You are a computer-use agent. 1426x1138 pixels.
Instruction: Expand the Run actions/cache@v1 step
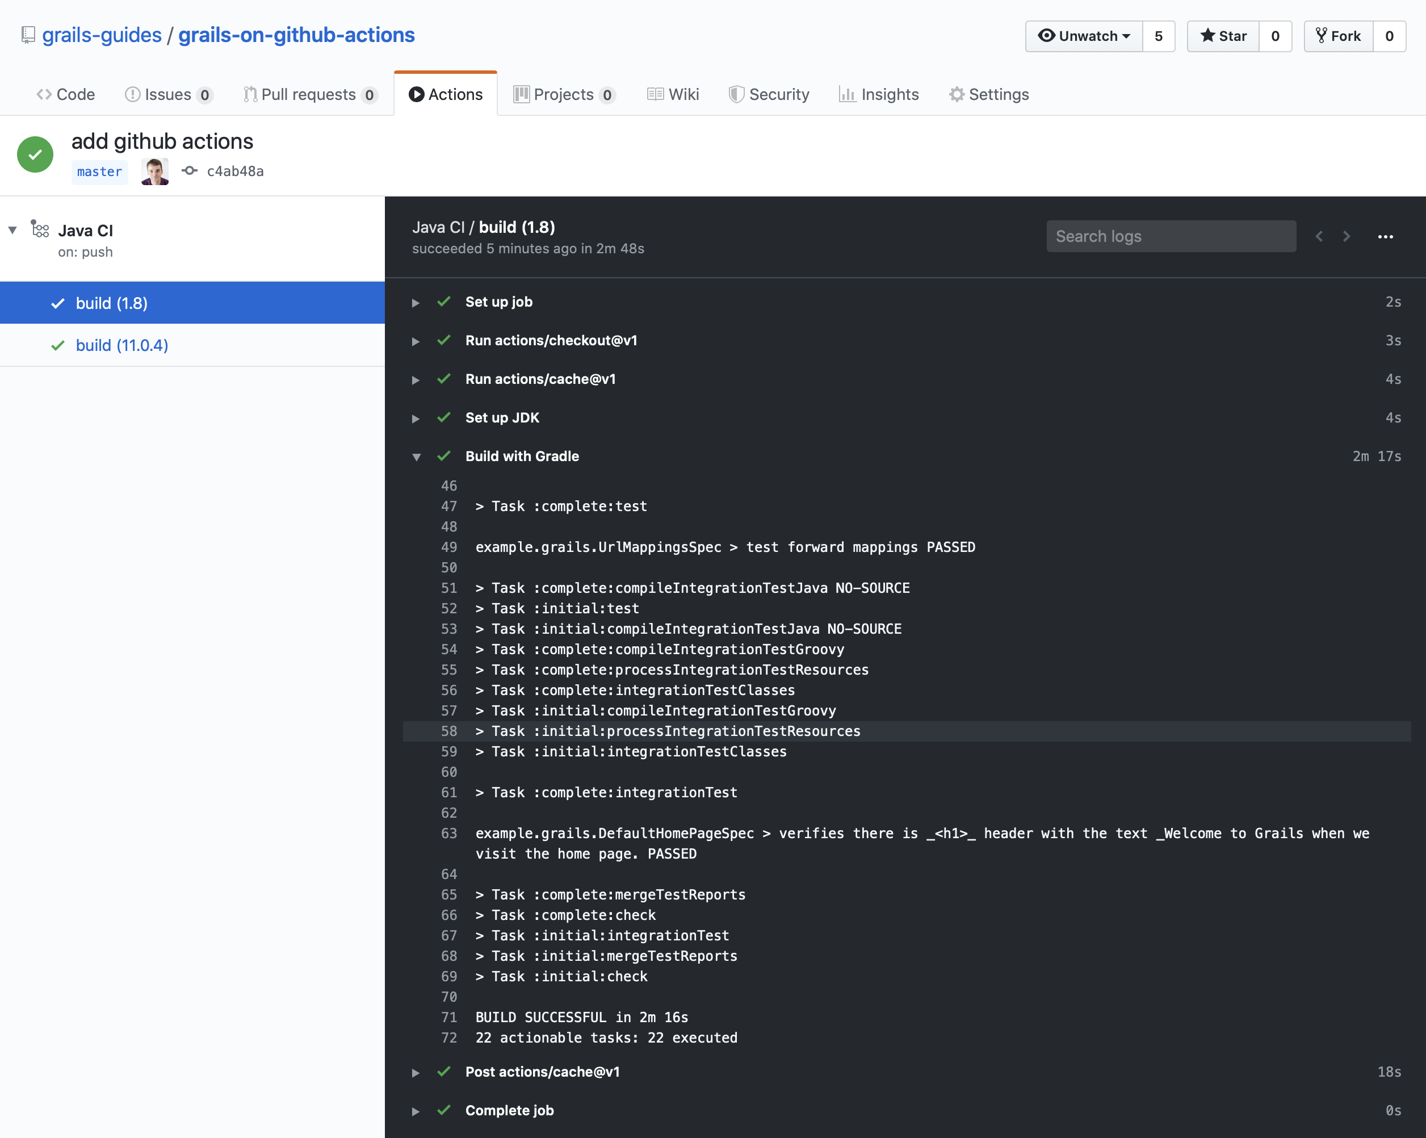coord(416,380)
